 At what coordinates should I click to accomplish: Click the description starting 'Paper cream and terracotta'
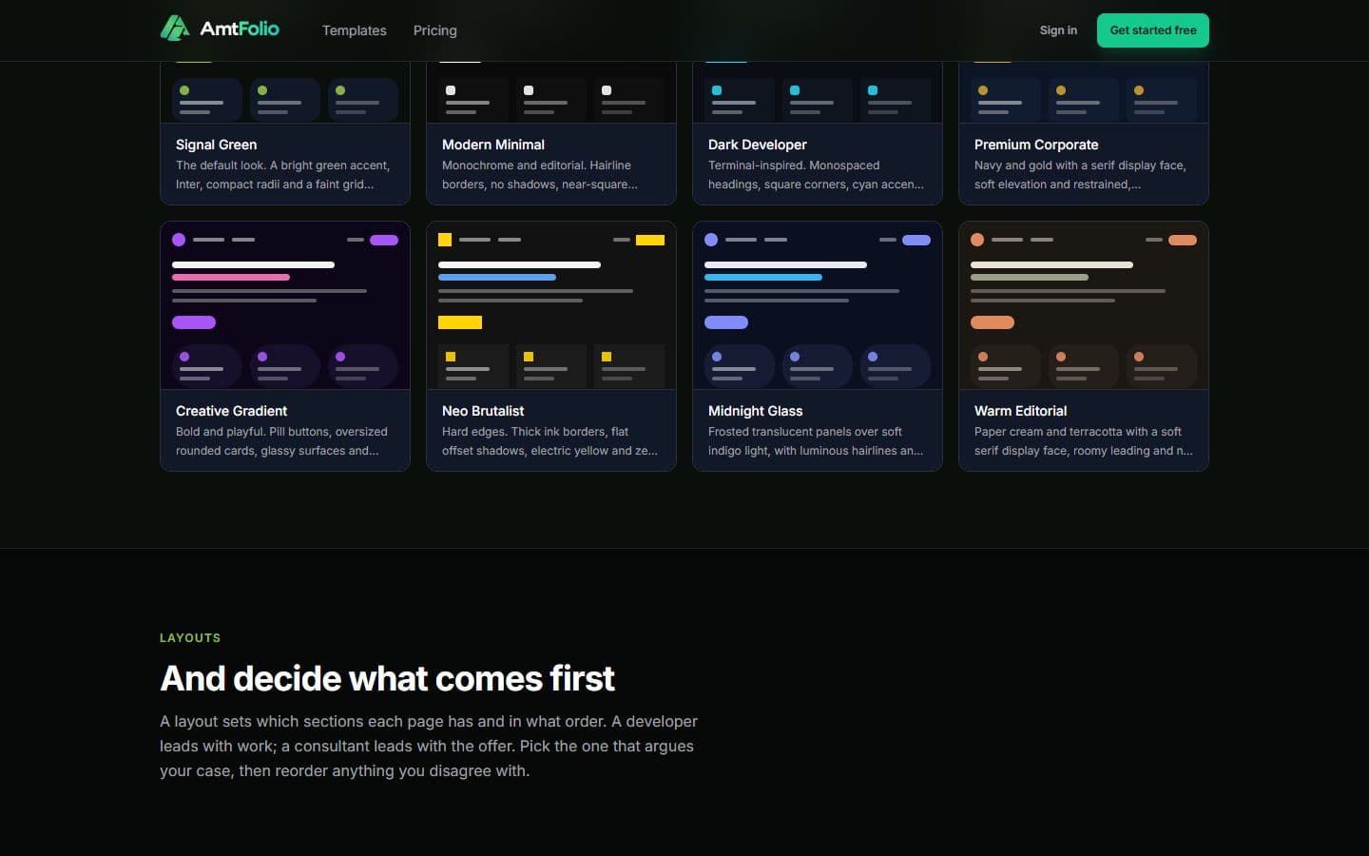1083,441
